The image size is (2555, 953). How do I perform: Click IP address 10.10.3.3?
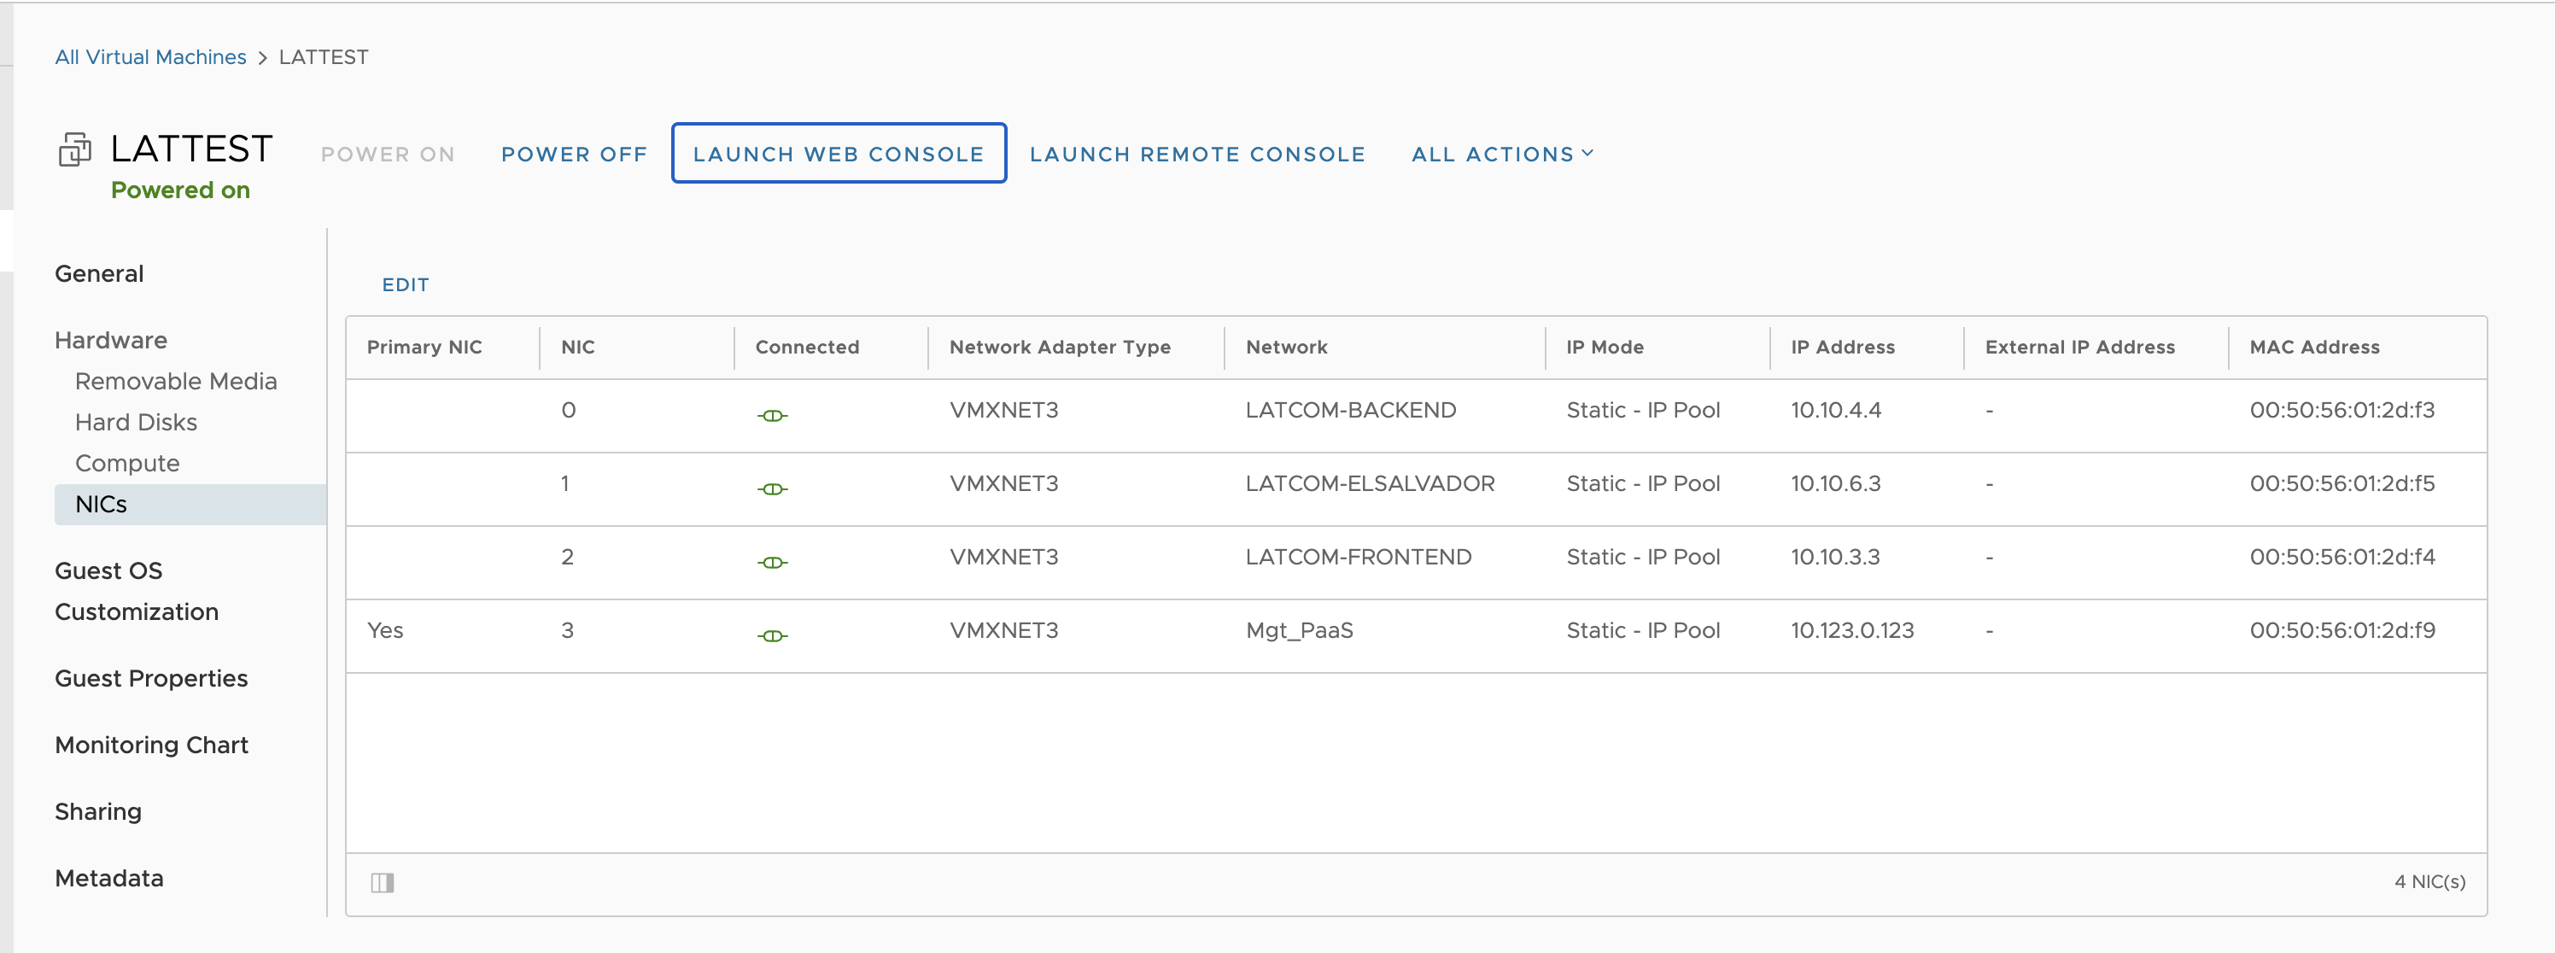1835,556
